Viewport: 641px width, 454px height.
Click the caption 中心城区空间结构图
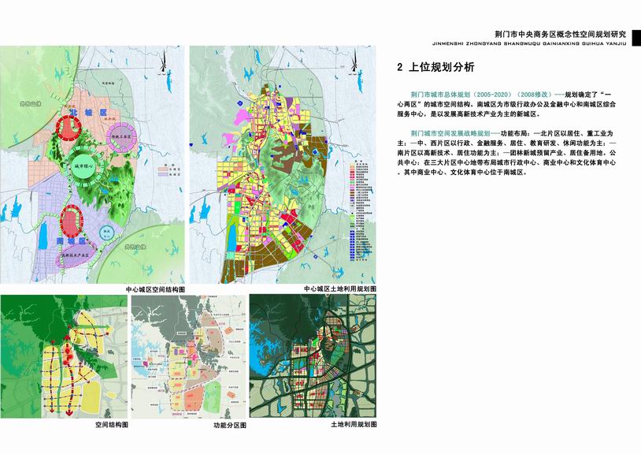click(x=155, y=289)
